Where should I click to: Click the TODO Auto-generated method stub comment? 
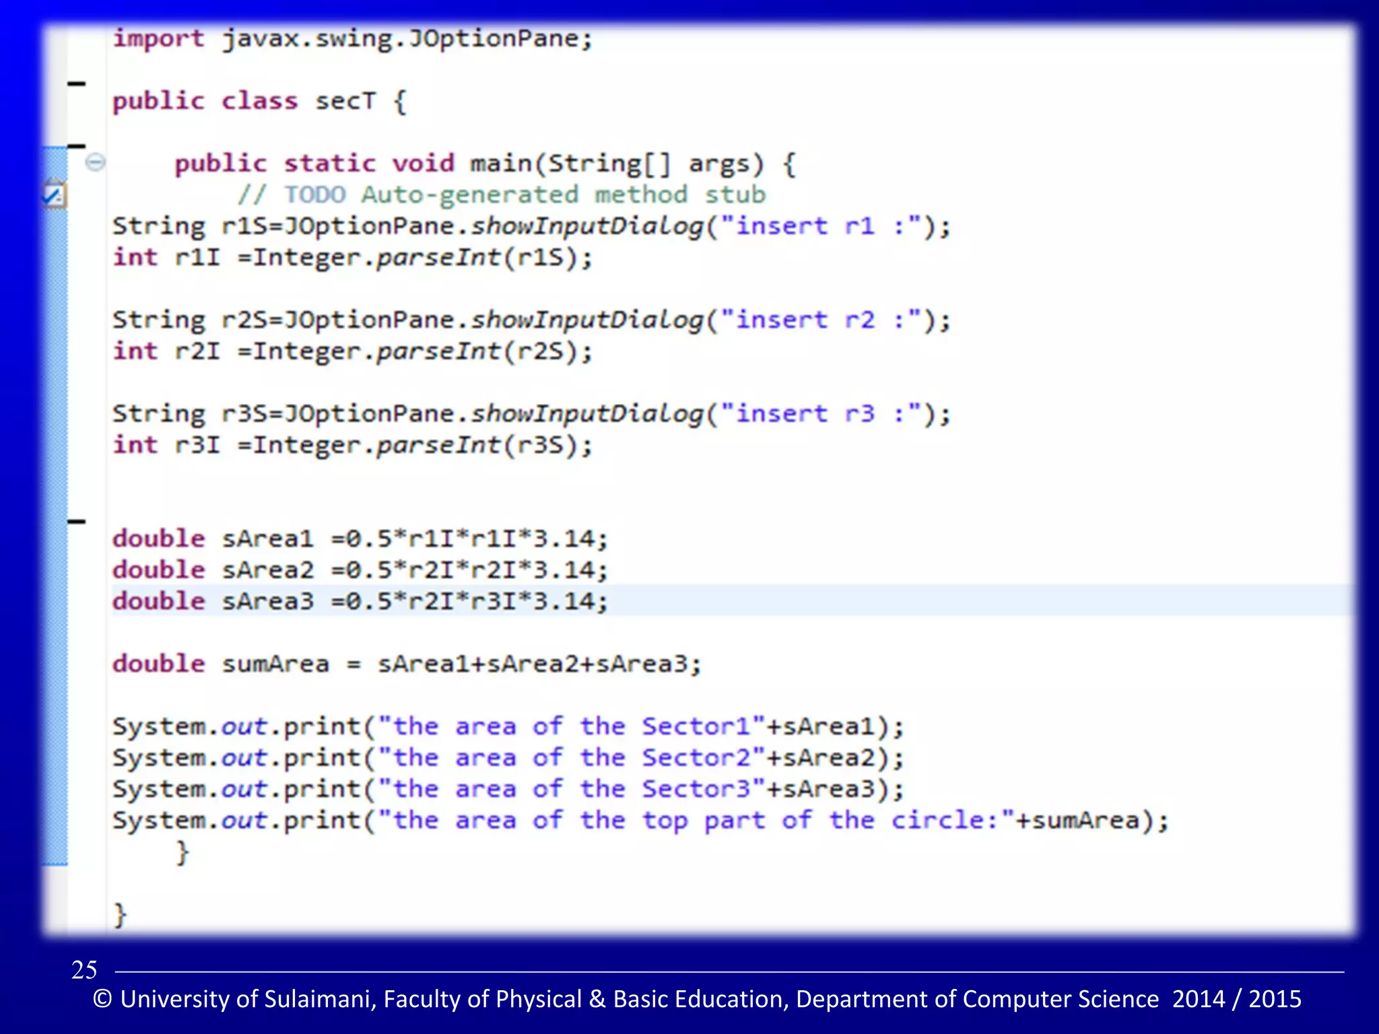click(x=502, y=195)
